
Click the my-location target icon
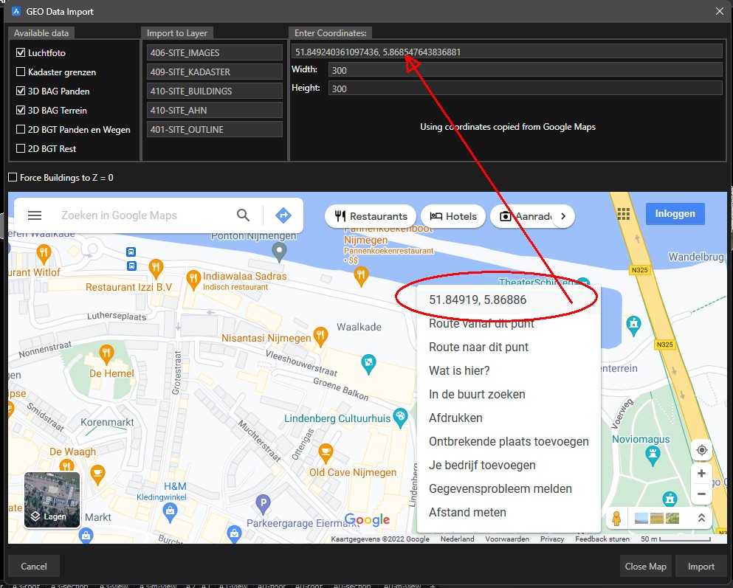click(x=701, y=450)
